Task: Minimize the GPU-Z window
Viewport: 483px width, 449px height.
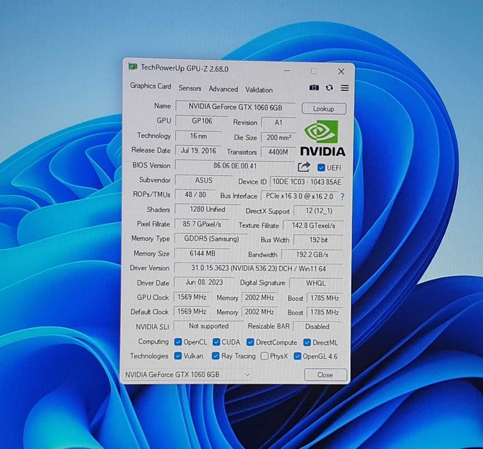Action: (x=287, y=71)
